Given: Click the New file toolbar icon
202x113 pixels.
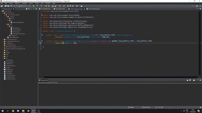Looking at the screenshot, I should point(2,6).
